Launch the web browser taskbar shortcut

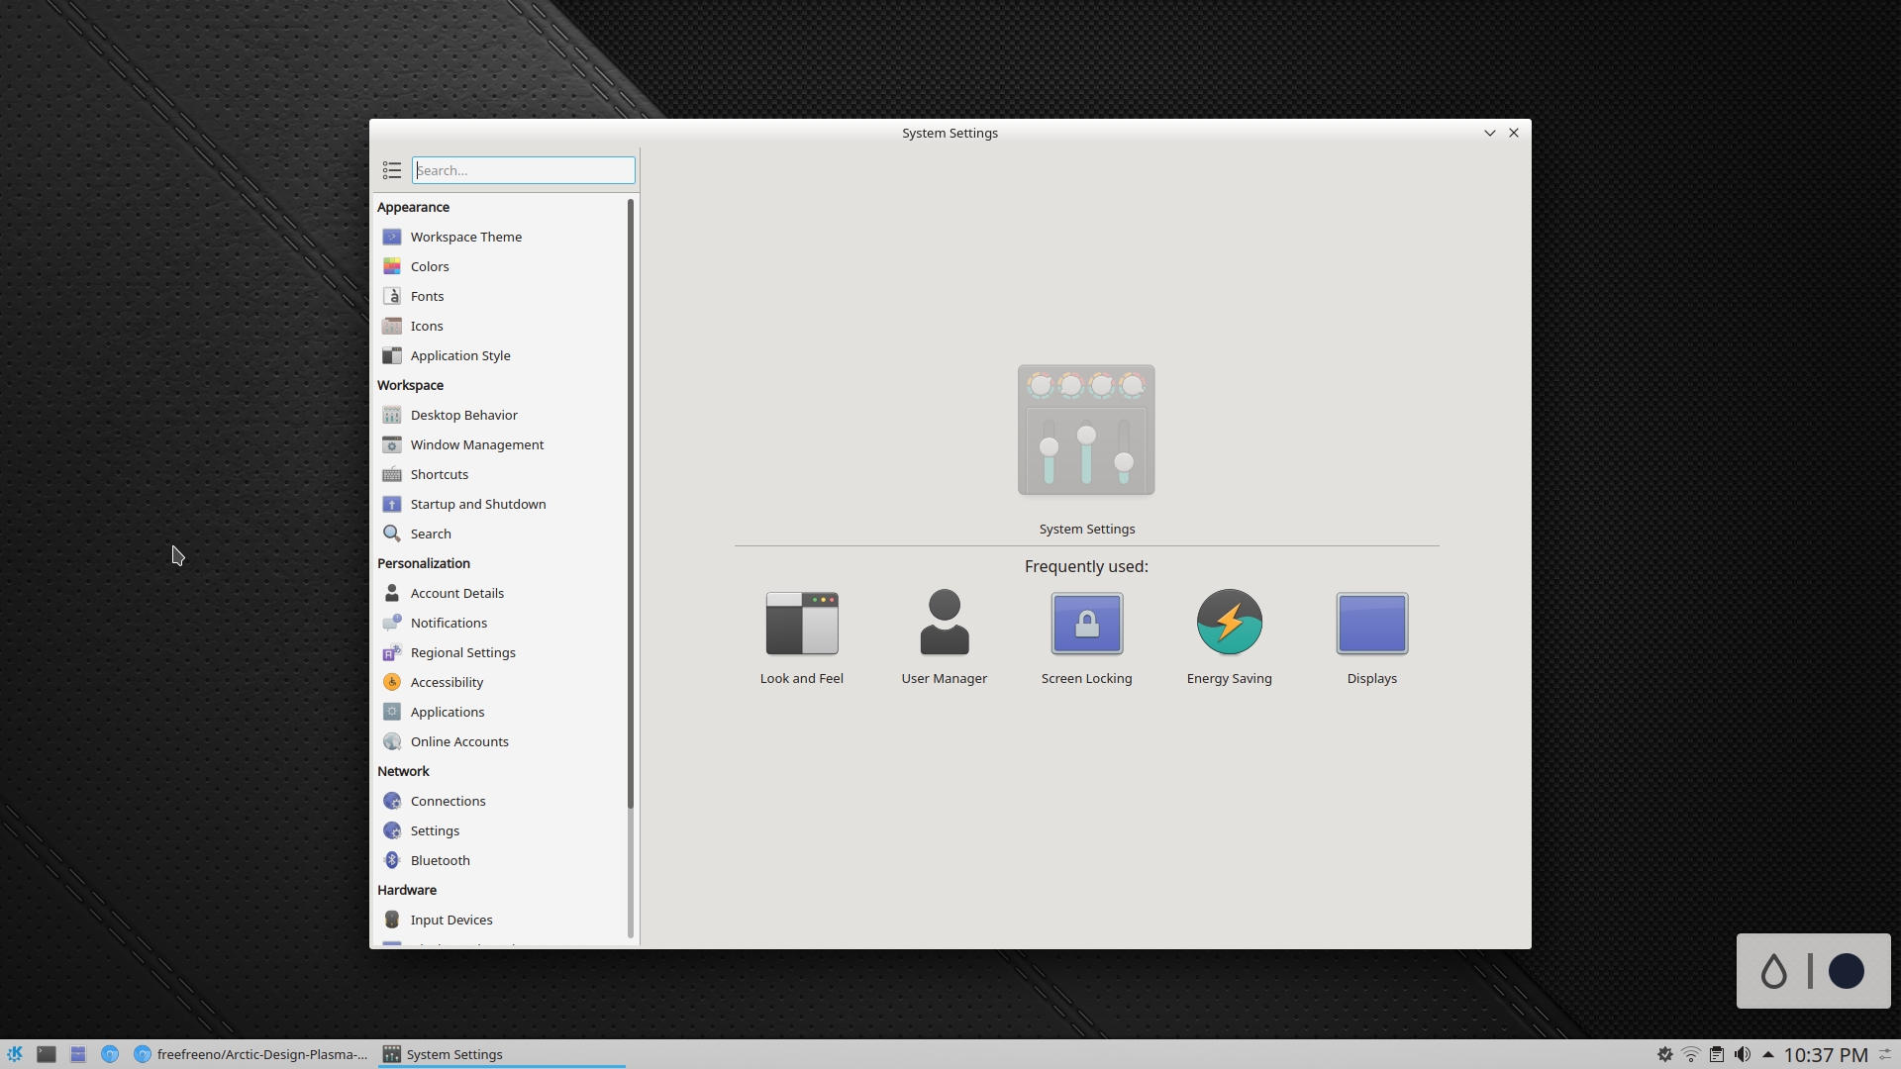(x=110, y=1054)
